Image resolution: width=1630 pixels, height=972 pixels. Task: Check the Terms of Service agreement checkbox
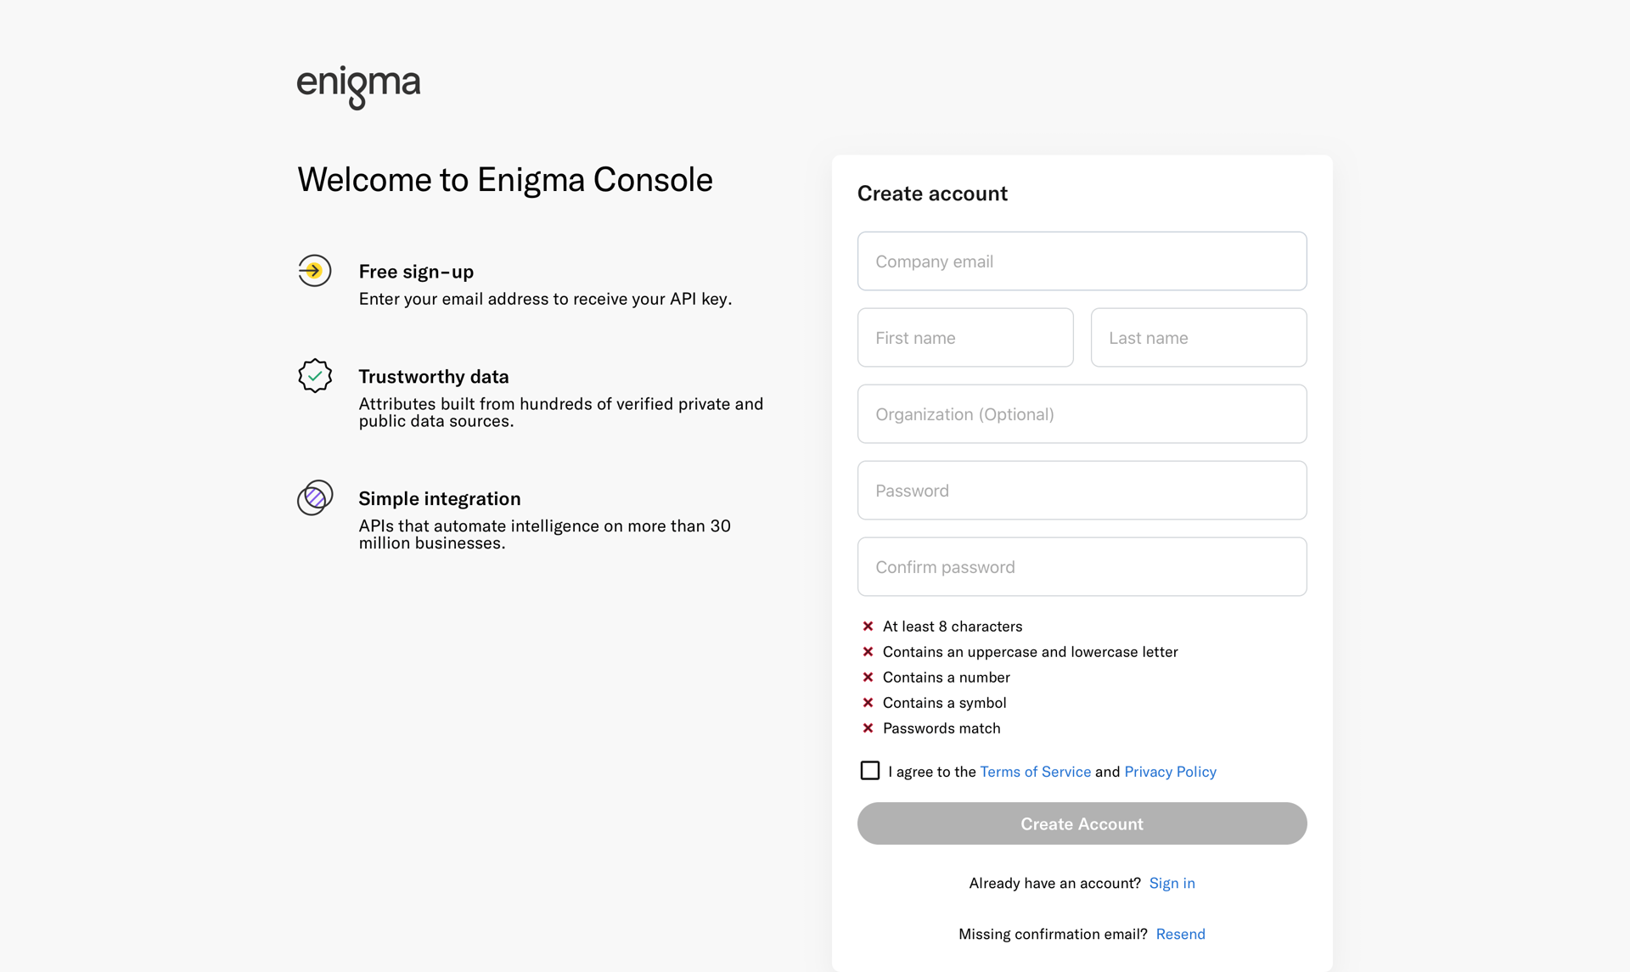click(869, 770)
